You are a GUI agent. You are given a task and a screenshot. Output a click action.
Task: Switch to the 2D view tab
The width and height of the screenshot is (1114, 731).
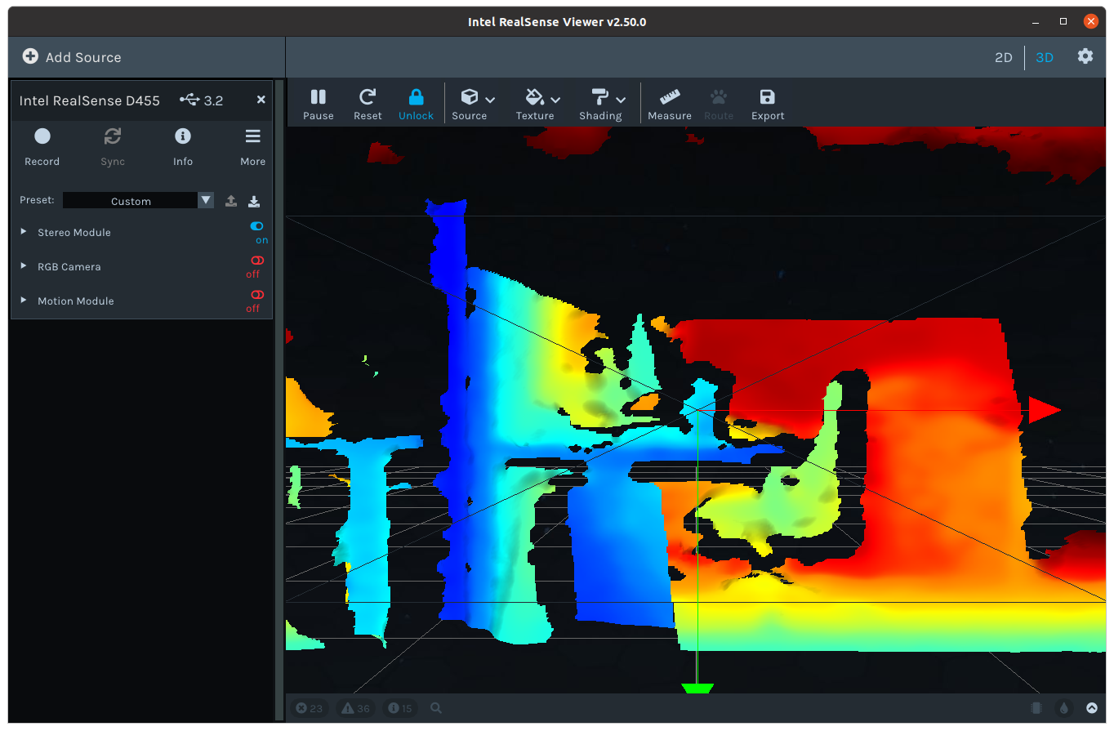coord(1003,57)
